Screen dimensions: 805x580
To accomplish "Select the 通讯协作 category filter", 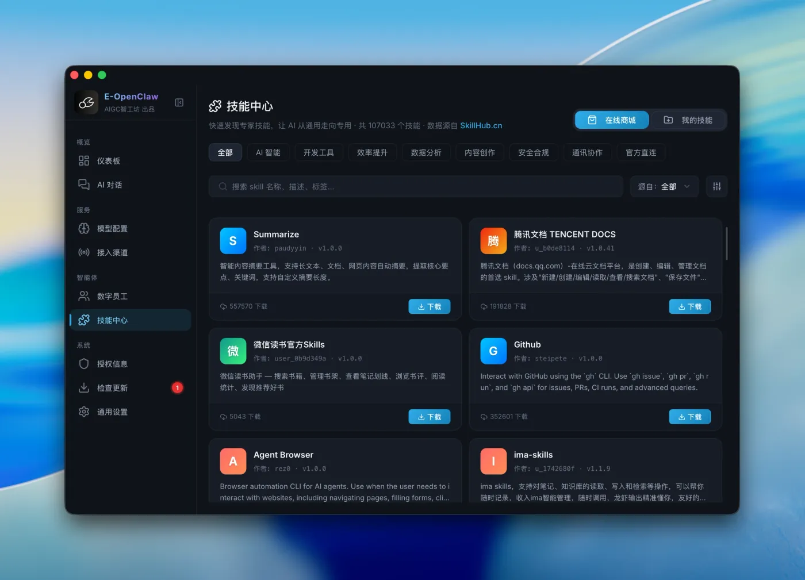I will pos(587,152).
